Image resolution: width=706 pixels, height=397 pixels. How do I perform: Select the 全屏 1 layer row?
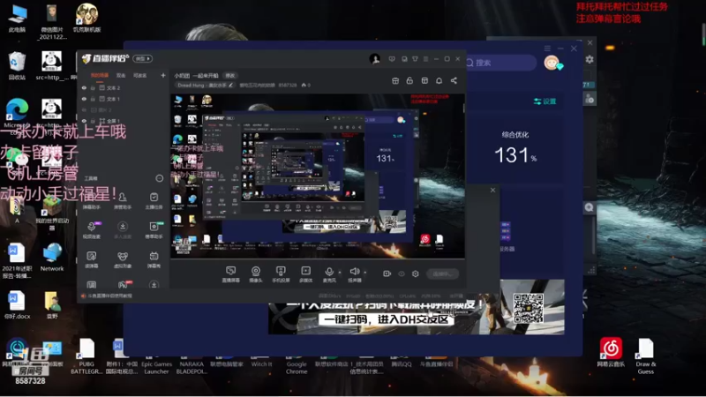point(124,121)
